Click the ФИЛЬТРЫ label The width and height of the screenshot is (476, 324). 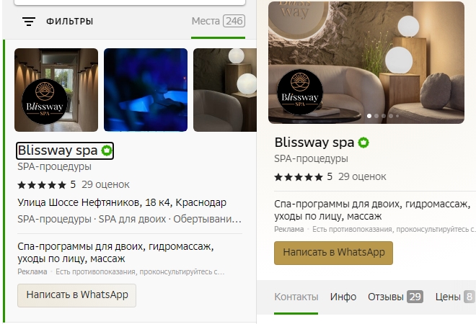[x=69, y=22]
